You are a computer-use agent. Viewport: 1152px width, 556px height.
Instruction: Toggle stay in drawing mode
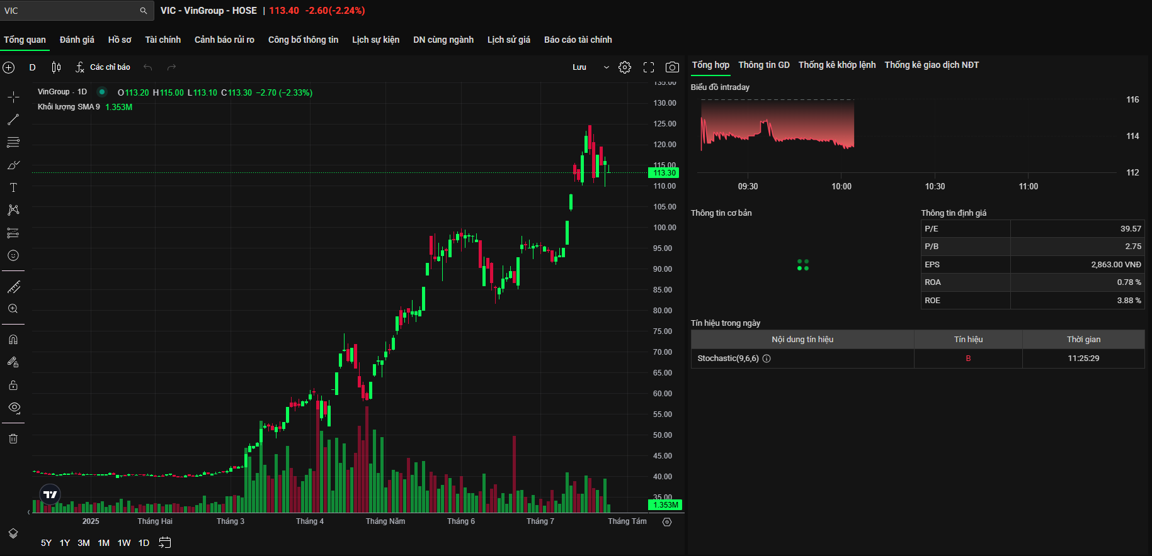(13, 362)
